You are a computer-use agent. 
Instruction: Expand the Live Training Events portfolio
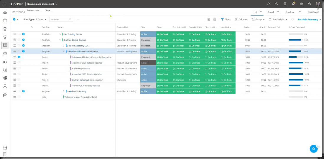(x=60, y=34)
